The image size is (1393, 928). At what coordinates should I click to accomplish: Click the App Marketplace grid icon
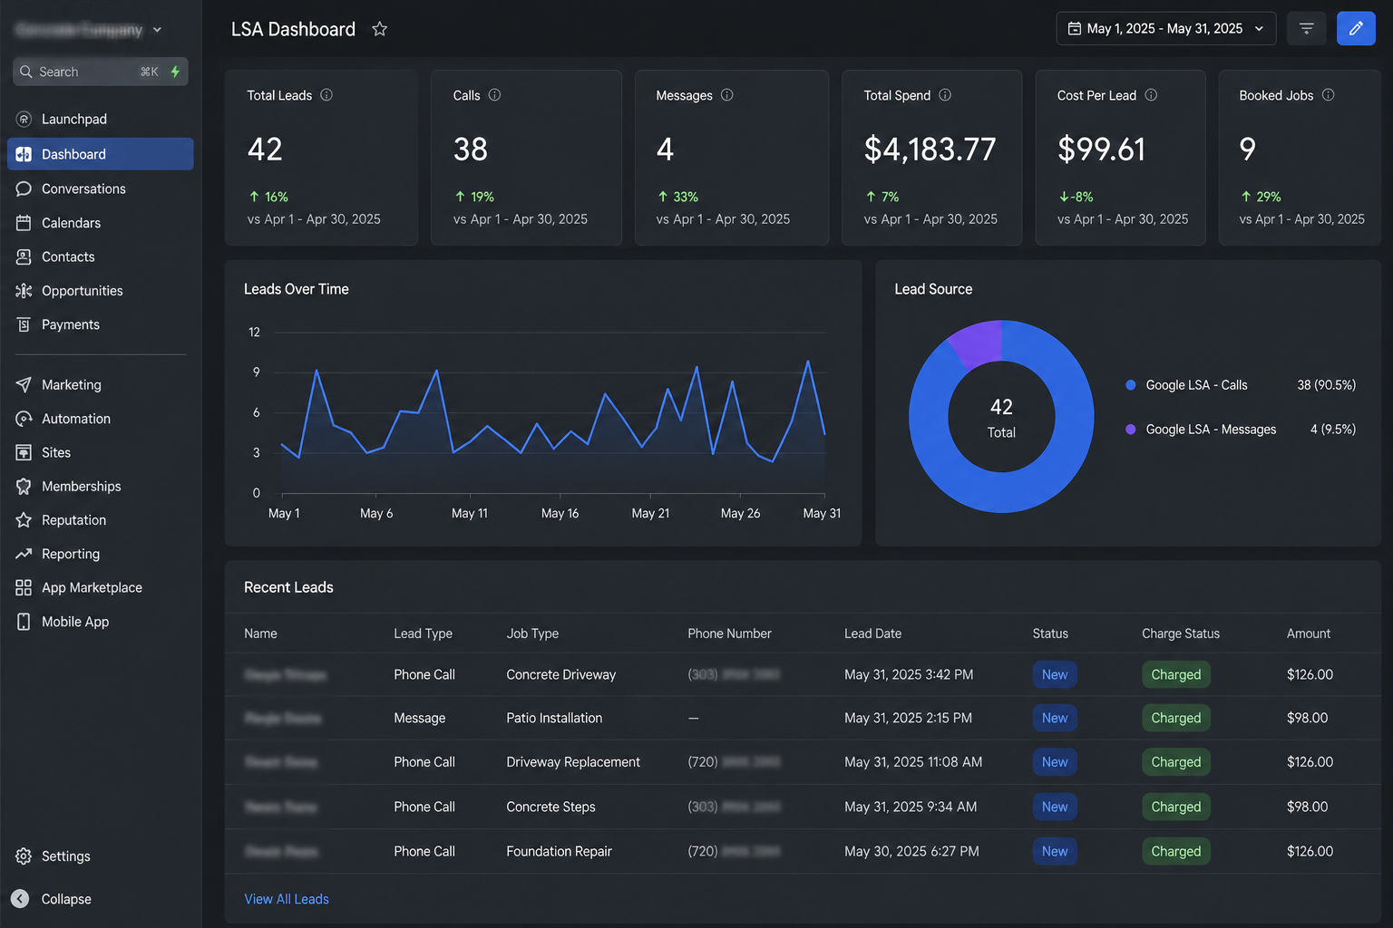(x=24, y=588)
